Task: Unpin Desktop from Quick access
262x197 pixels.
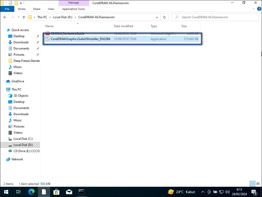Action: [x=37, y=36]
